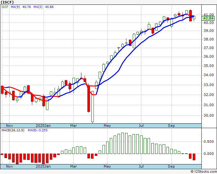Click the tall green April rebound candle
The image size is (217, 174).
(x=93, y=106)
